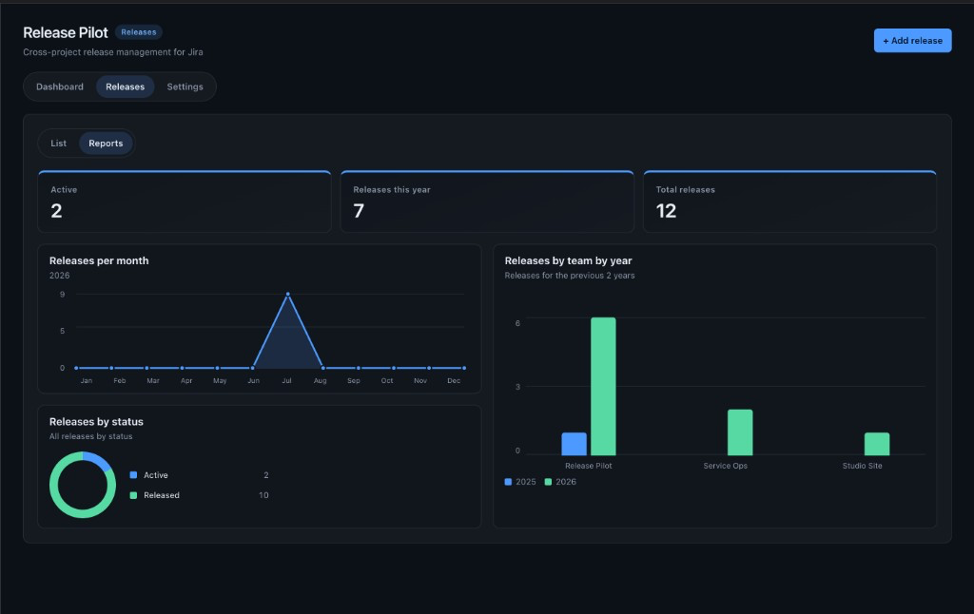Click the December data point on line chart

(x=464, y=368)
